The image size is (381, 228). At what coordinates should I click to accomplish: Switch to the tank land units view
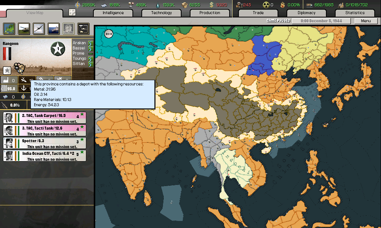point(24,28)
